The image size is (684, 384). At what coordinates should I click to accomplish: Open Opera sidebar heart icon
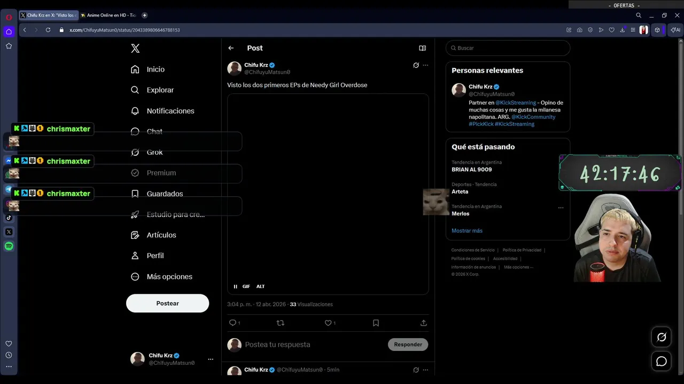tap(9, 344)
